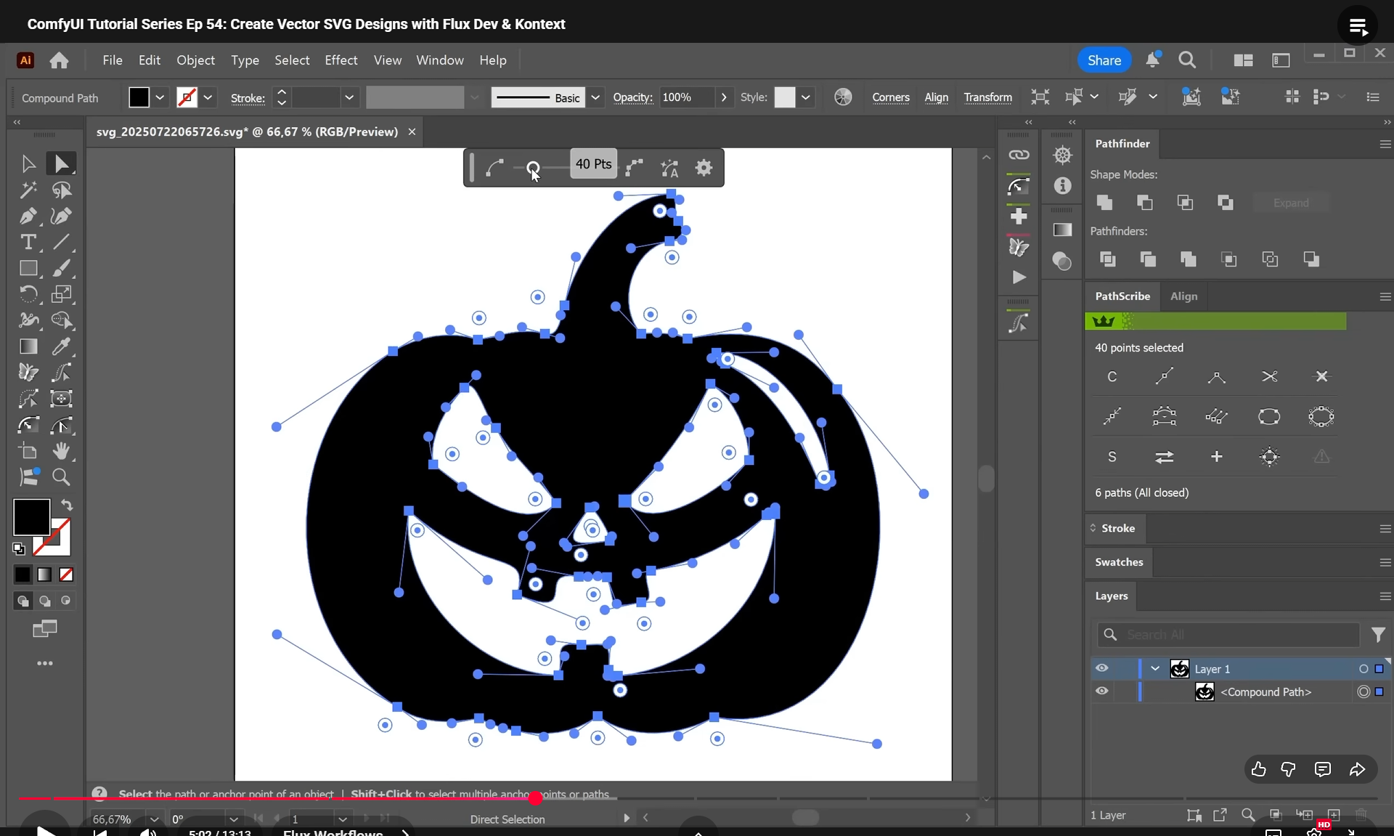Viewport: 1394px width, 836px height.
Task: Select the Zoom tool in toolbar
Action: click(61, 477)
